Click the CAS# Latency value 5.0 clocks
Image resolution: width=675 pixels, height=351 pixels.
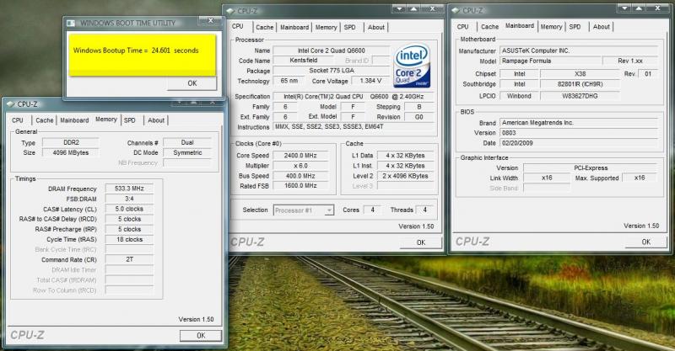[129, 209]
